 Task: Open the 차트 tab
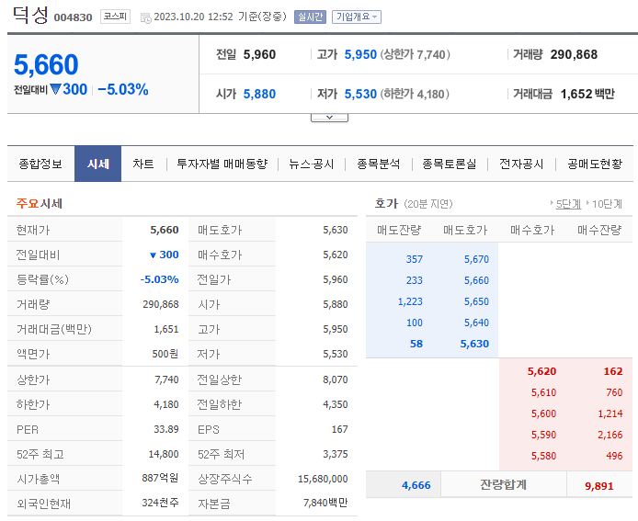(142, 164)
